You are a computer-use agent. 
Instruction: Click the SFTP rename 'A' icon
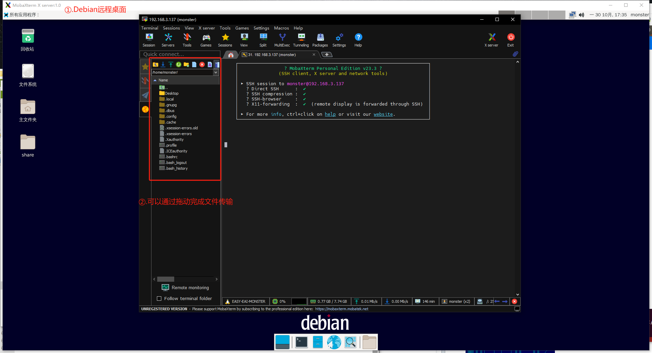210,64
